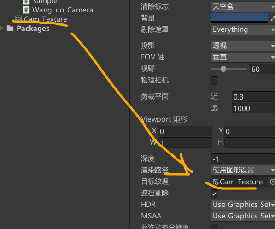Open the FOV 轴 dropdown set to 垂直
275x229 pixels.
coord(243,57)
